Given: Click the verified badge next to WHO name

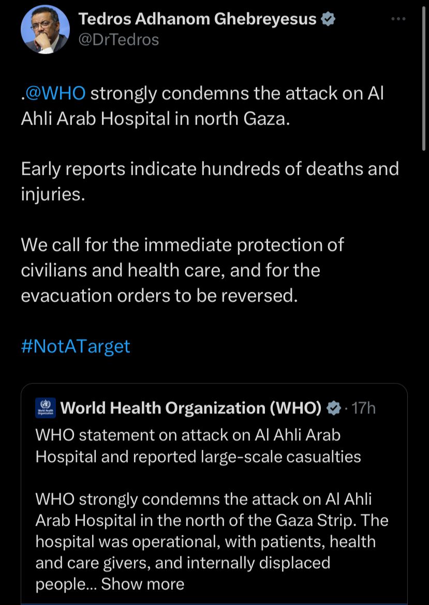Looking at the screenshot, I should 335,408.
